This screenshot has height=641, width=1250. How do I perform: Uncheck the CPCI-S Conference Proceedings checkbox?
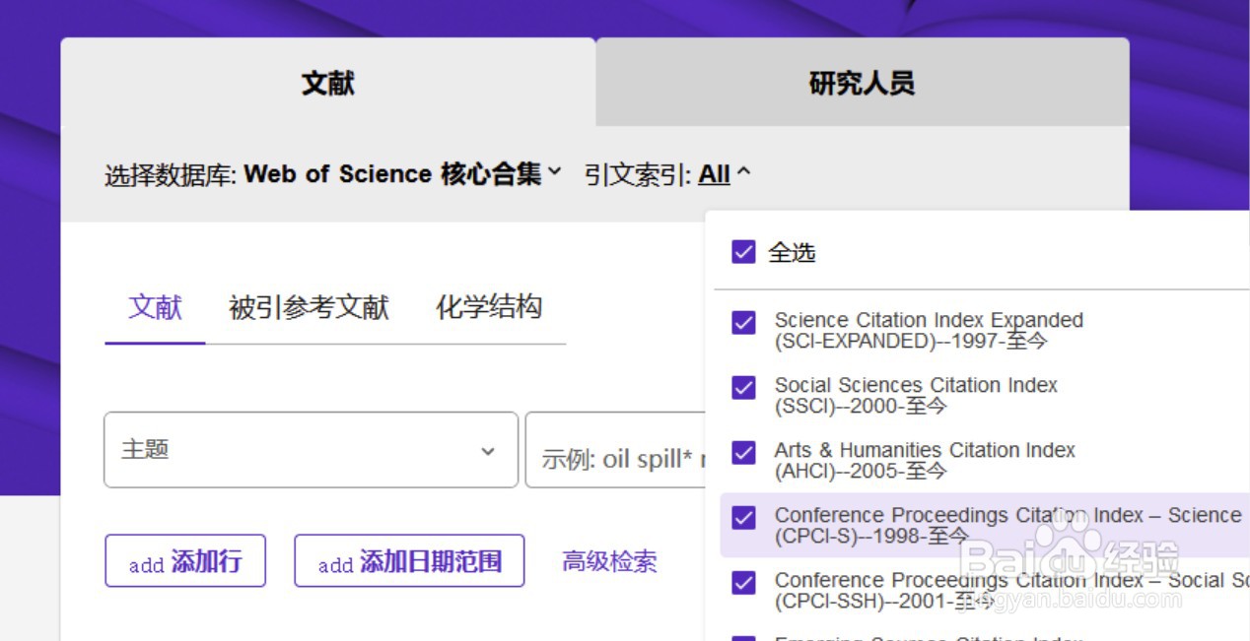tap(743, 518)
